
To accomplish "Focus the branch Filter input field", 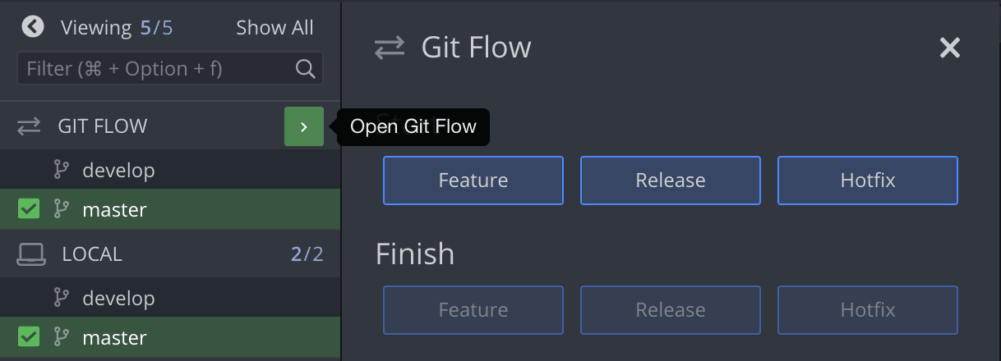I will tap(156, 69).
